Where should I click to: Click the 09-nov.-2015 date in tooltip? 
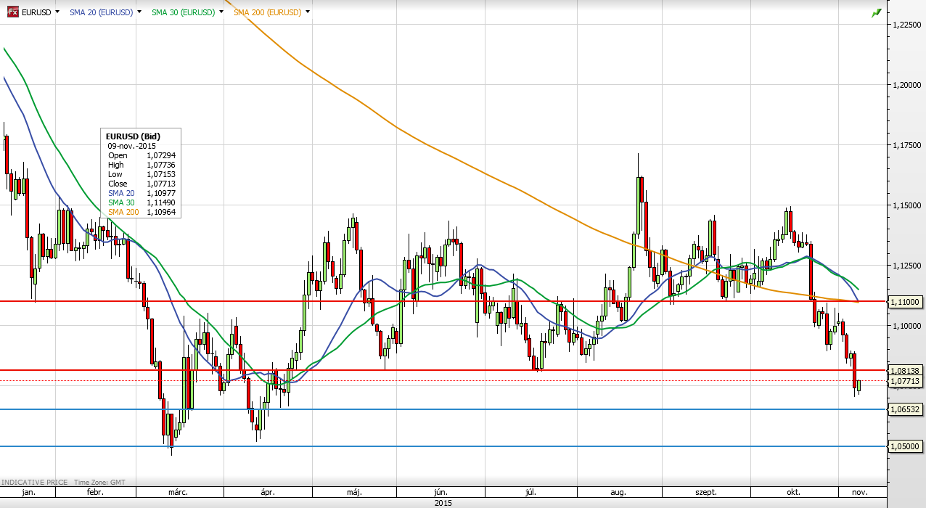(x=132, y=146)
